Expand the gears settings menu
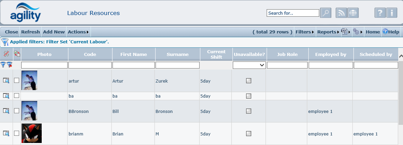403x145 pixels. (357, 32)
